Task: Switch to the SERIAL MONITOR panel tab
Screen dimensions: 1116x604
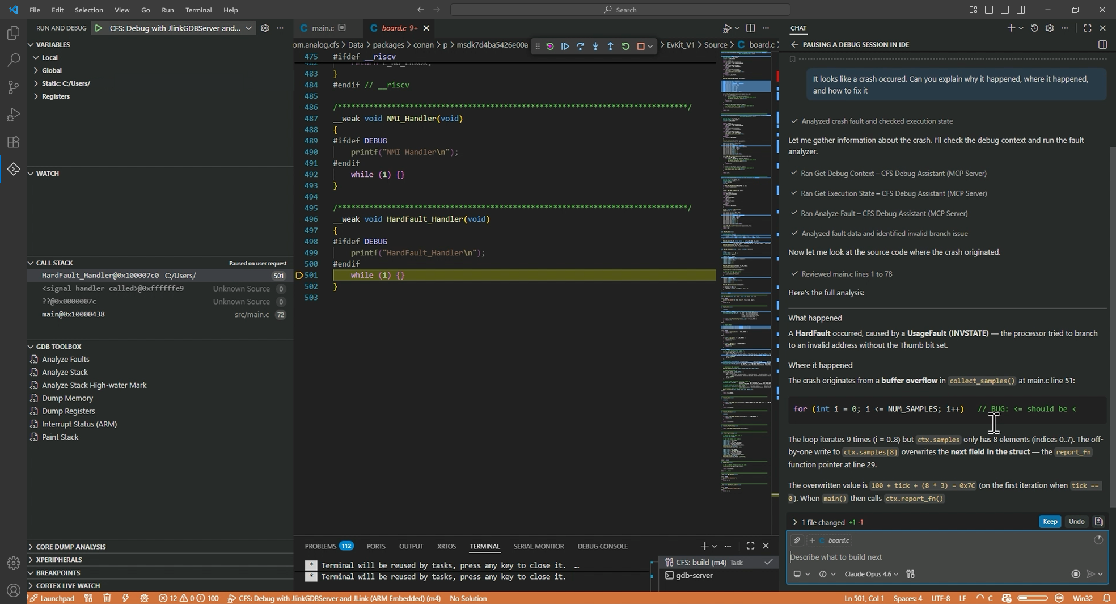Action: click(538, 546)
